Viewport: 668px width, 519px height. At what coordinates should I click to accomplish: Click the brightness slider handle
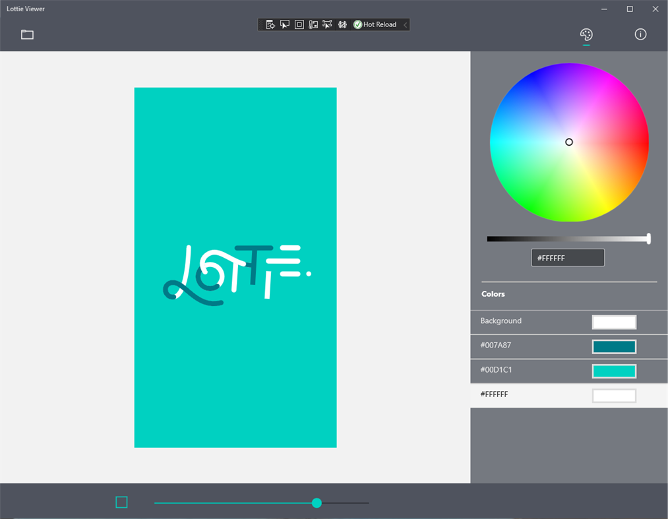click(x=648, y=239)
